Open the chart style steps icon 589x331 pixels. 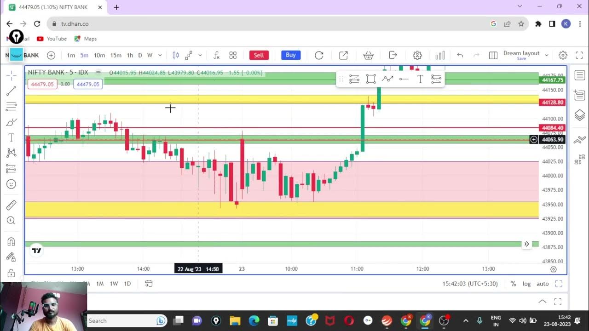tap(189, 55)
